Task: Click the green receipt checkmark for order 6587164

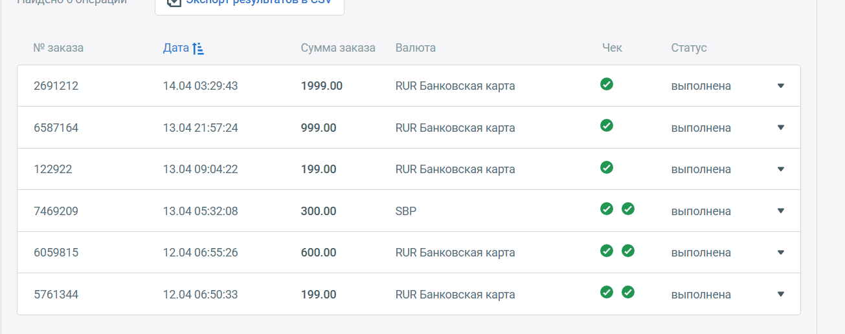Action: tap(607, 125)
